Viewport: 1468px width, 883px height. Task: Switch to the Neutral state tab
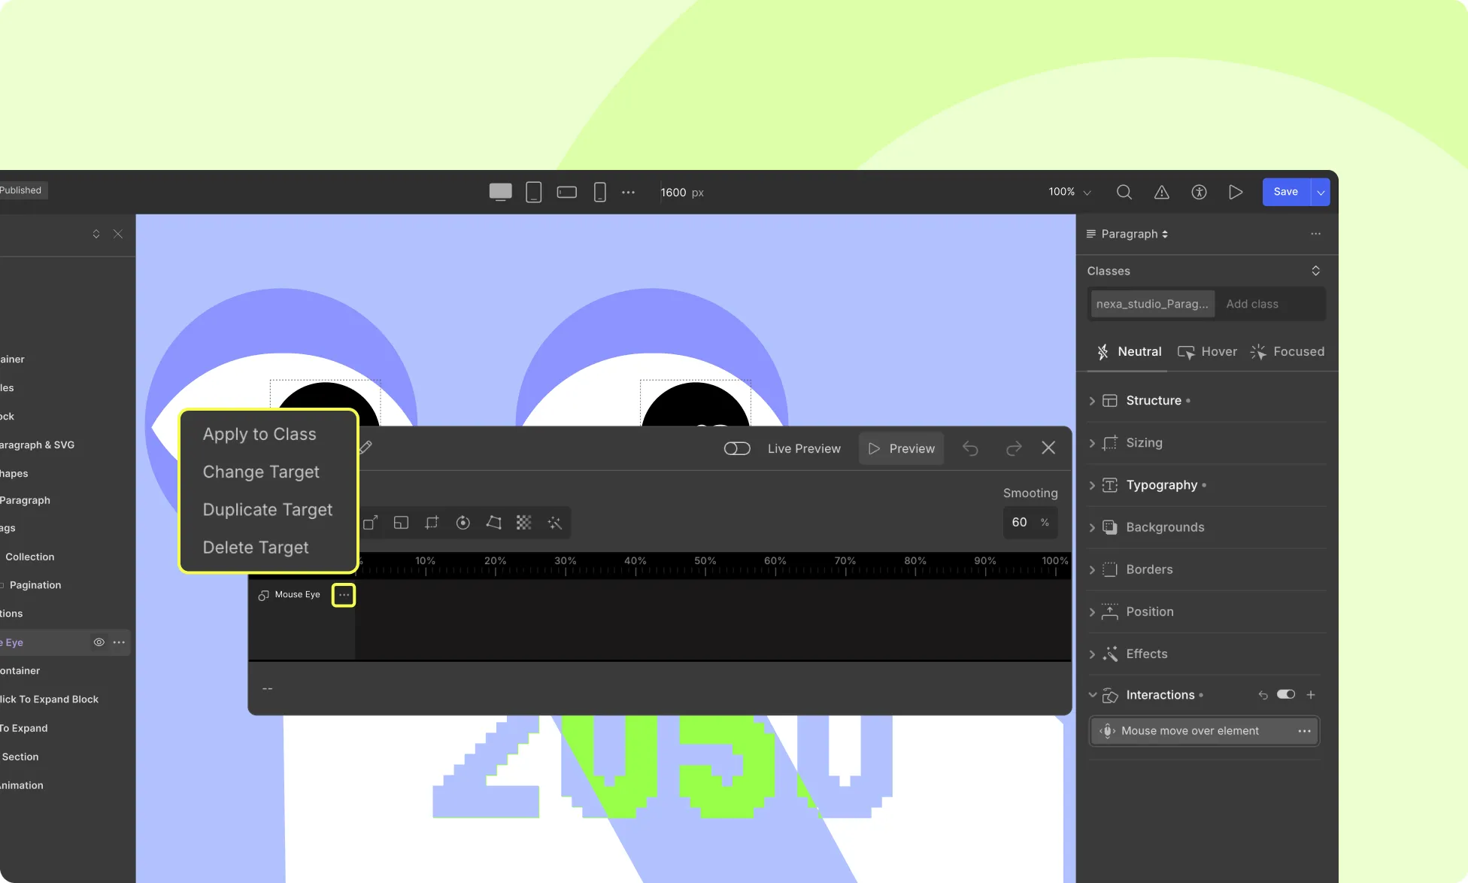pos(1129,352)
